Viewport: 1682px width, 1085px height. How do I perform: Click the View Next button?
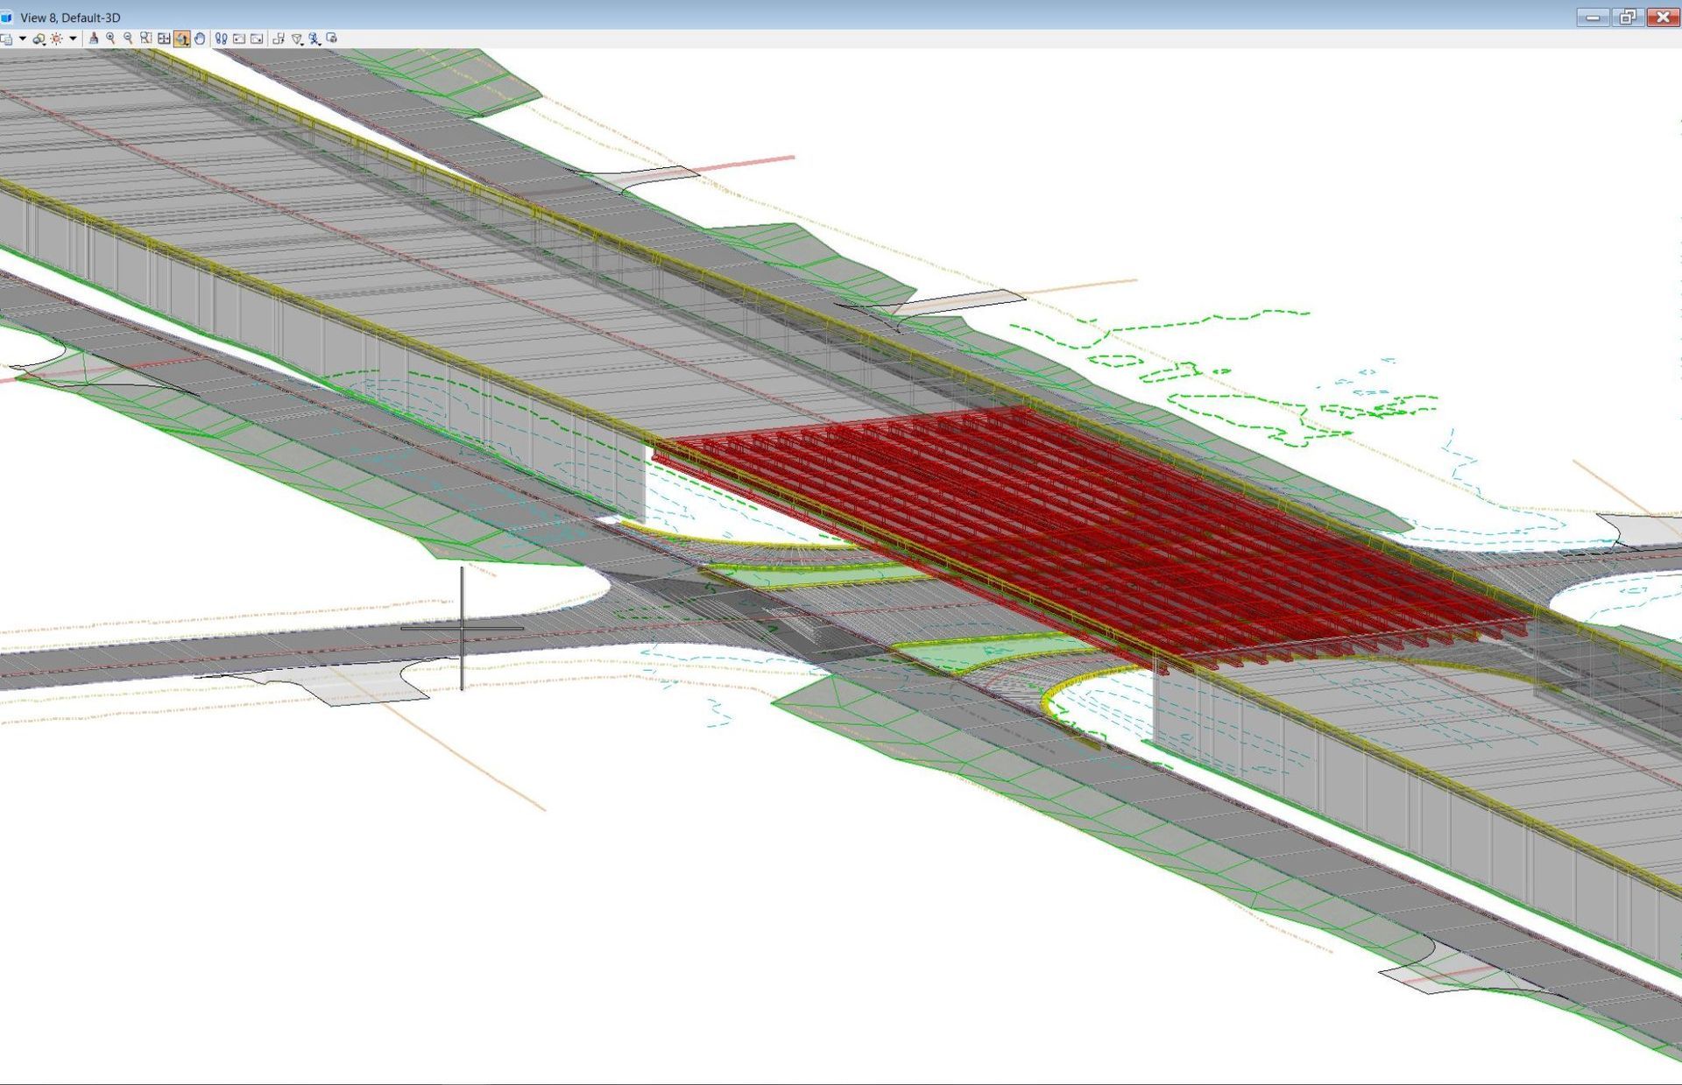coord(257,39)
